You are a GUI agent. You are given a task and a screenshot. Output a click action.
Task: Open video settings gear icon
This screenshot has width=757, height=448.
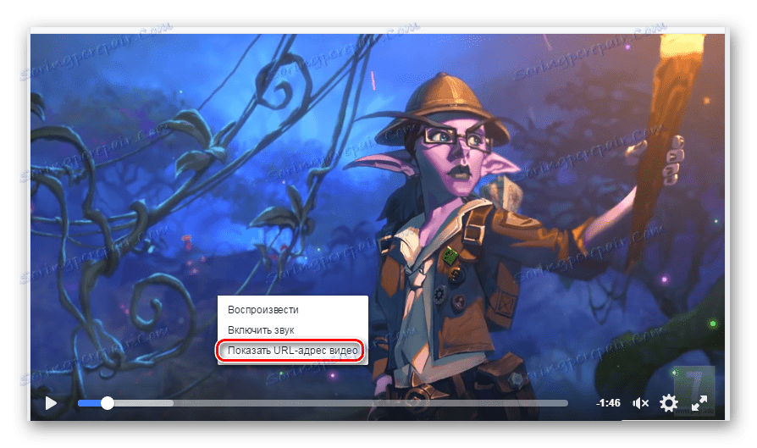pyautogui.click(x=669, y=403)
